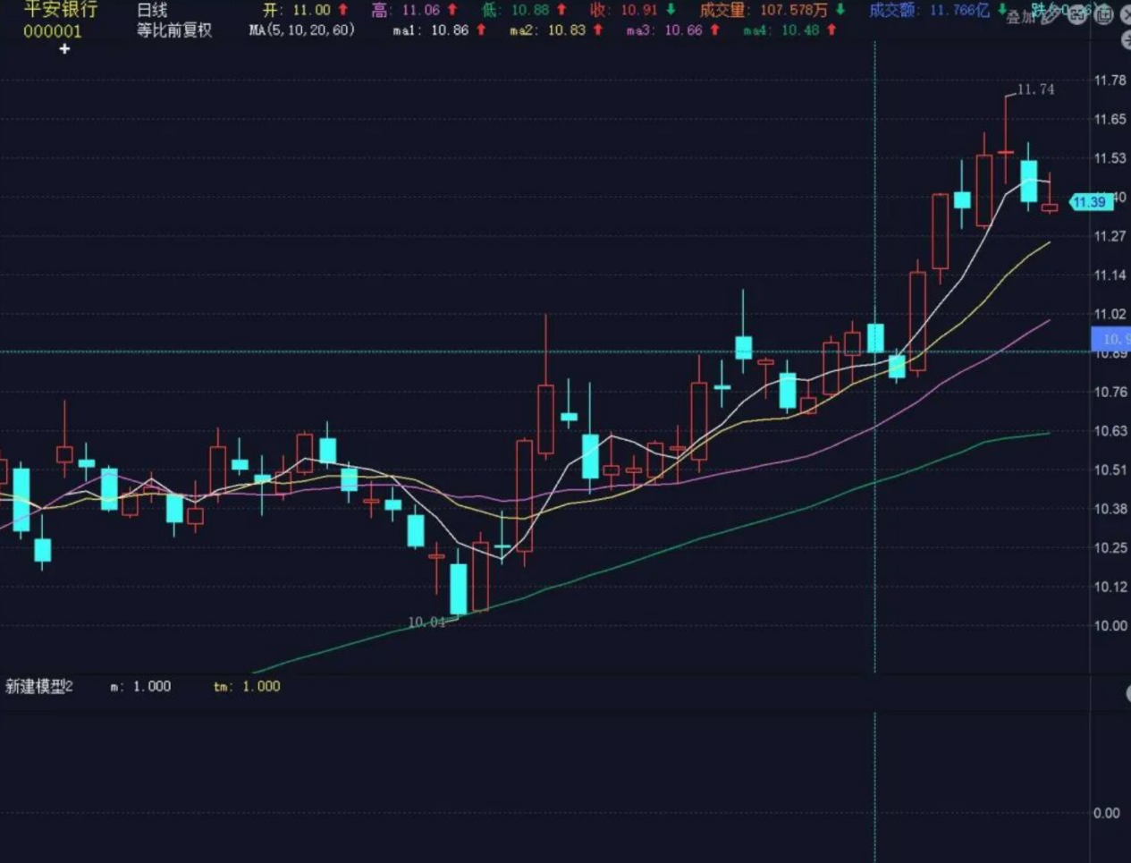This screenshot has height=863, width=1131.
Task: Click the round icon below the X button
Action: (1126, 39)
